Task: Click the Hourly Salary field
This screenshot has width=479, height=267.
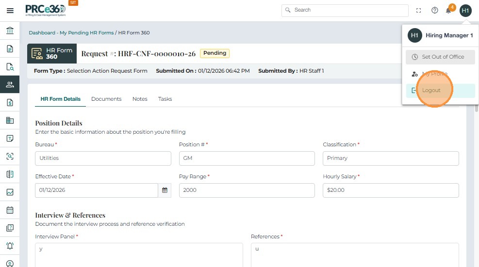Action: coord(390,190)
